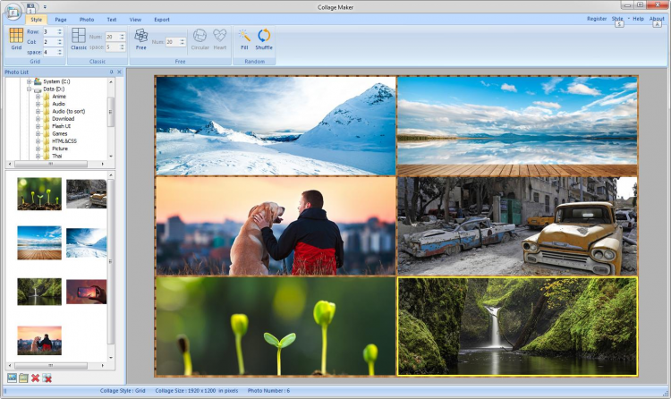Viewport: 671px width, 399px height.
Task: Apply the Fill magic wand tool
Action: [244, 36]
